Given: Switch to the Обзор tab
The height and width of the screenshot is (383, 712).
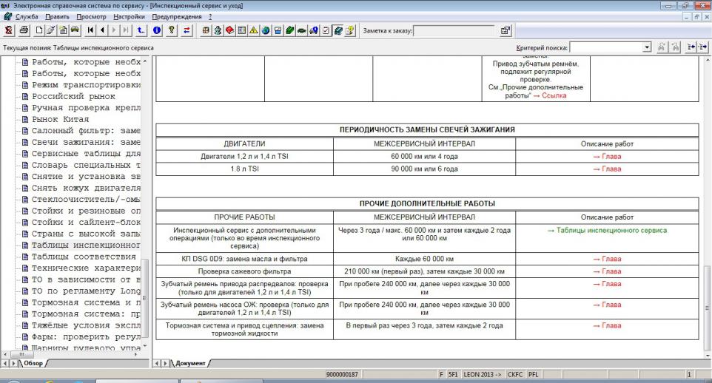Looking at the screenshot, I should pyautogui.click(x=33, y=363).
